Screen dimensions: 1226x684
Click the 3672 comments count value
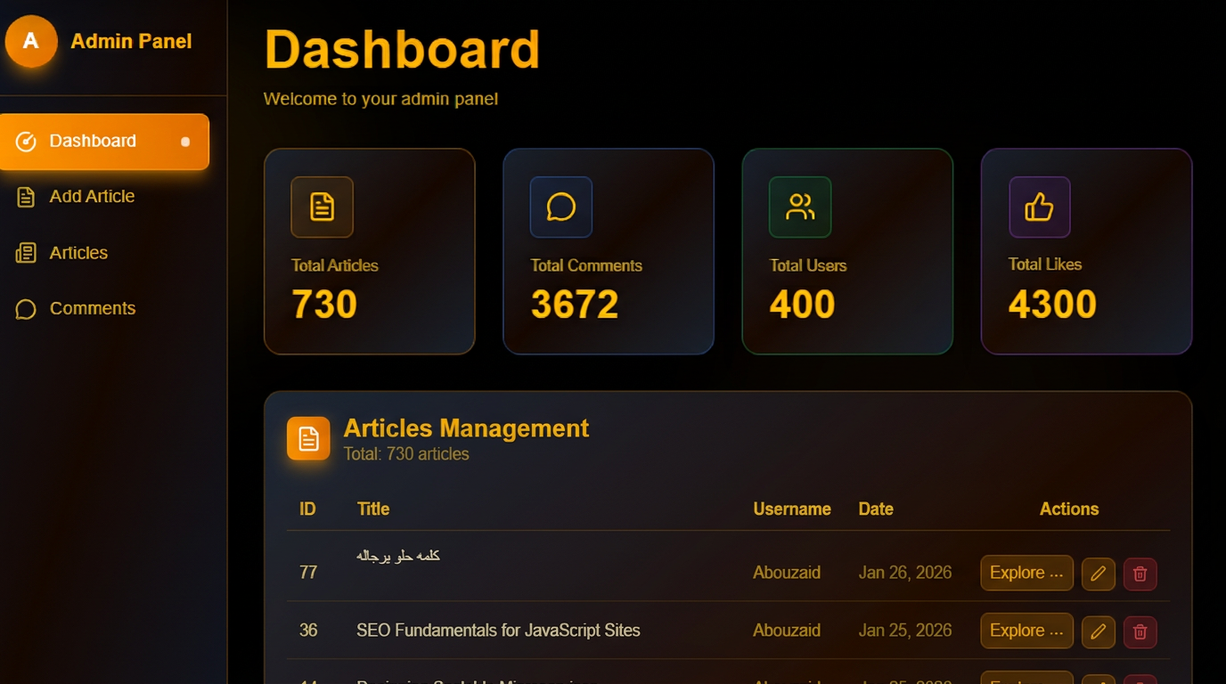coord(575,305)
